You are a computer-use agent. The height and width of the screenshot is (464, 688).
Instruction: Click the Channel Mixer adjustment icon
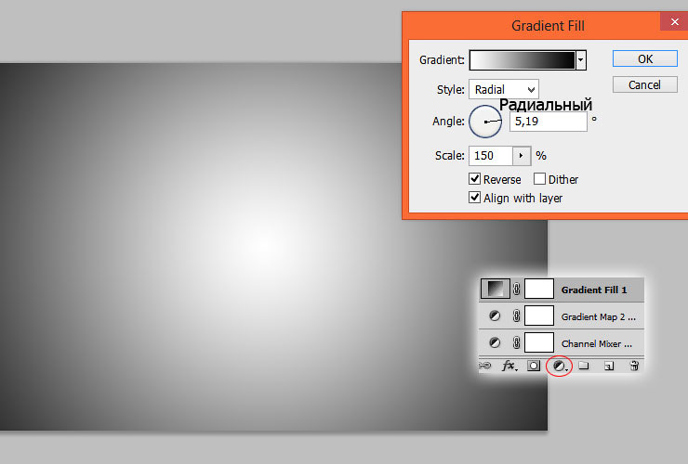(x=495, y=342)
